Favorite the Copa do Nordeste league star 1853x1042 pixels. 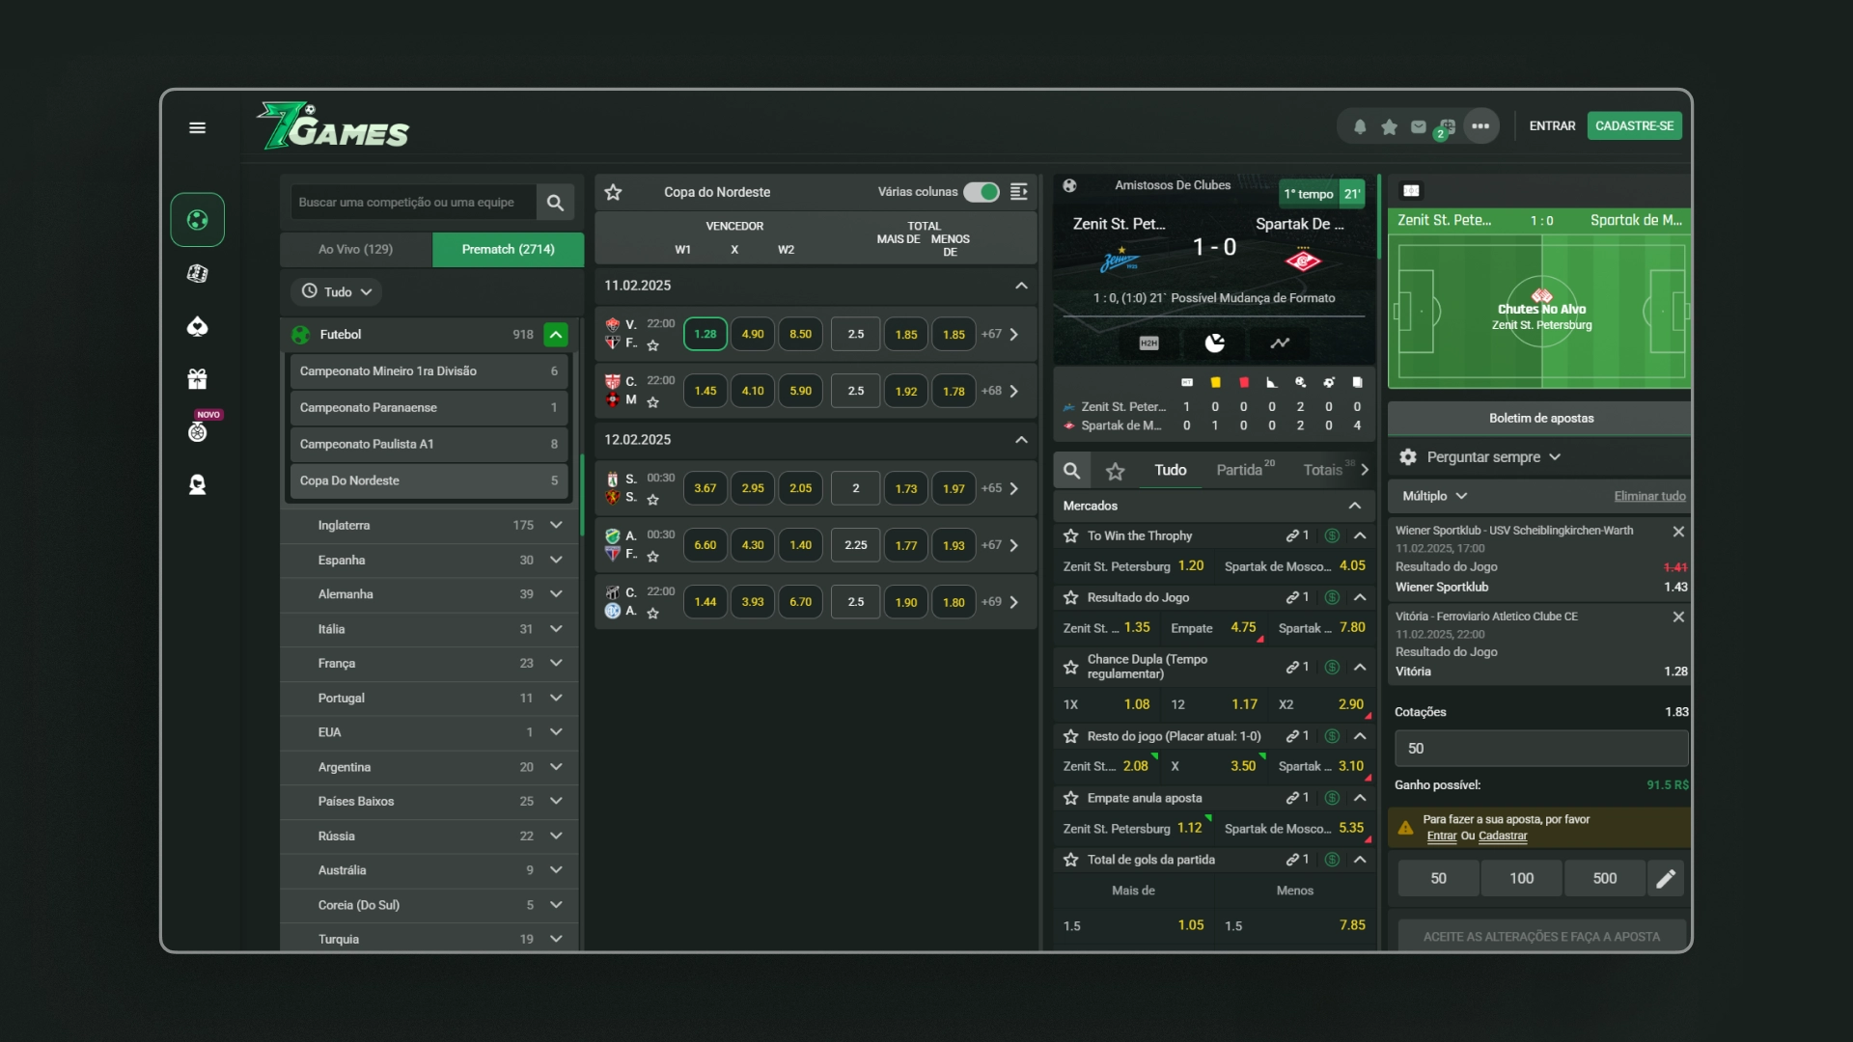[x=613, y=192]
